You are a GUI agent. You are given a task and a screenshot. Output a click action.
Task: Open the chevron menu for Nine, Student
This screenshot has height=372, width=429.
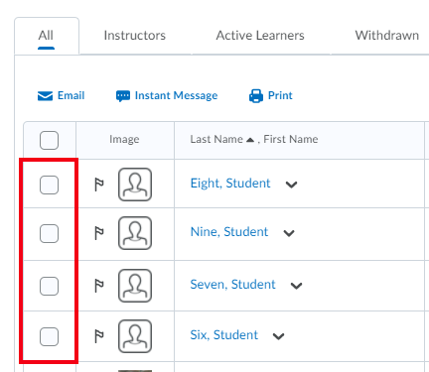[289, 233]
